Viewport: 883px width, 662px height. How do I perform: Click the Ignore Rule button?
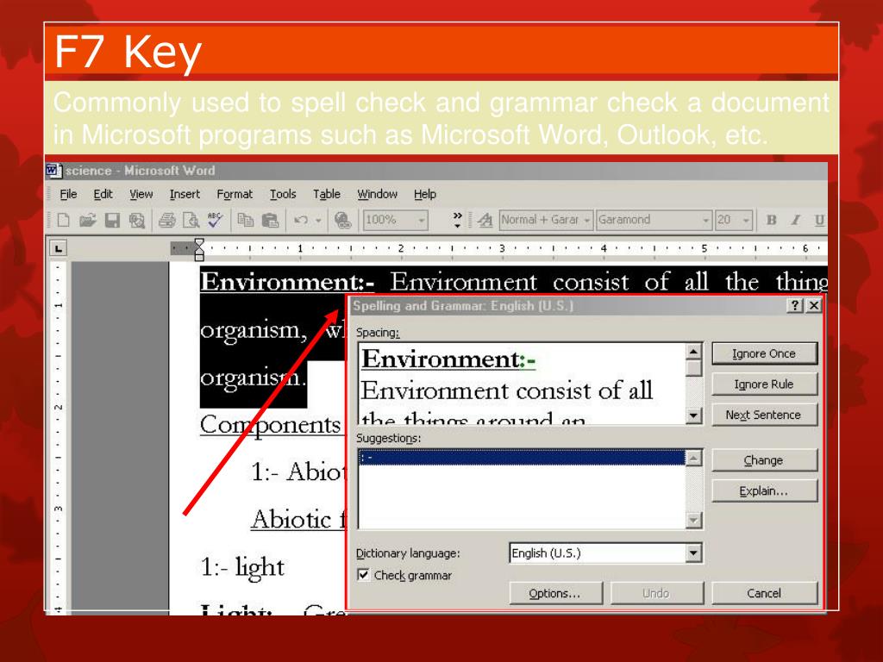(764, 384)
